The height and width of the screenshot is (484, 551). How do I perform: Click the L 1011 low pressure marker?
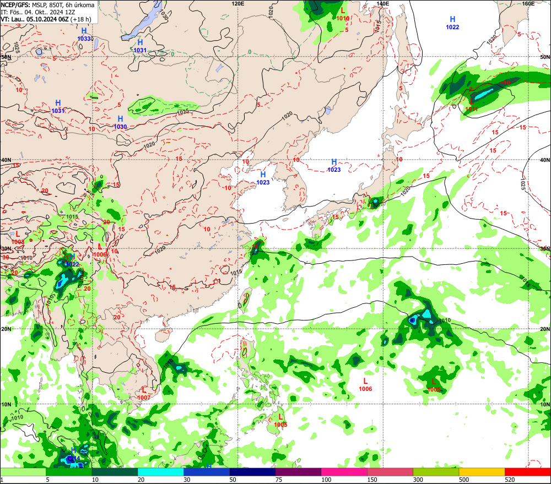(471, 105)
